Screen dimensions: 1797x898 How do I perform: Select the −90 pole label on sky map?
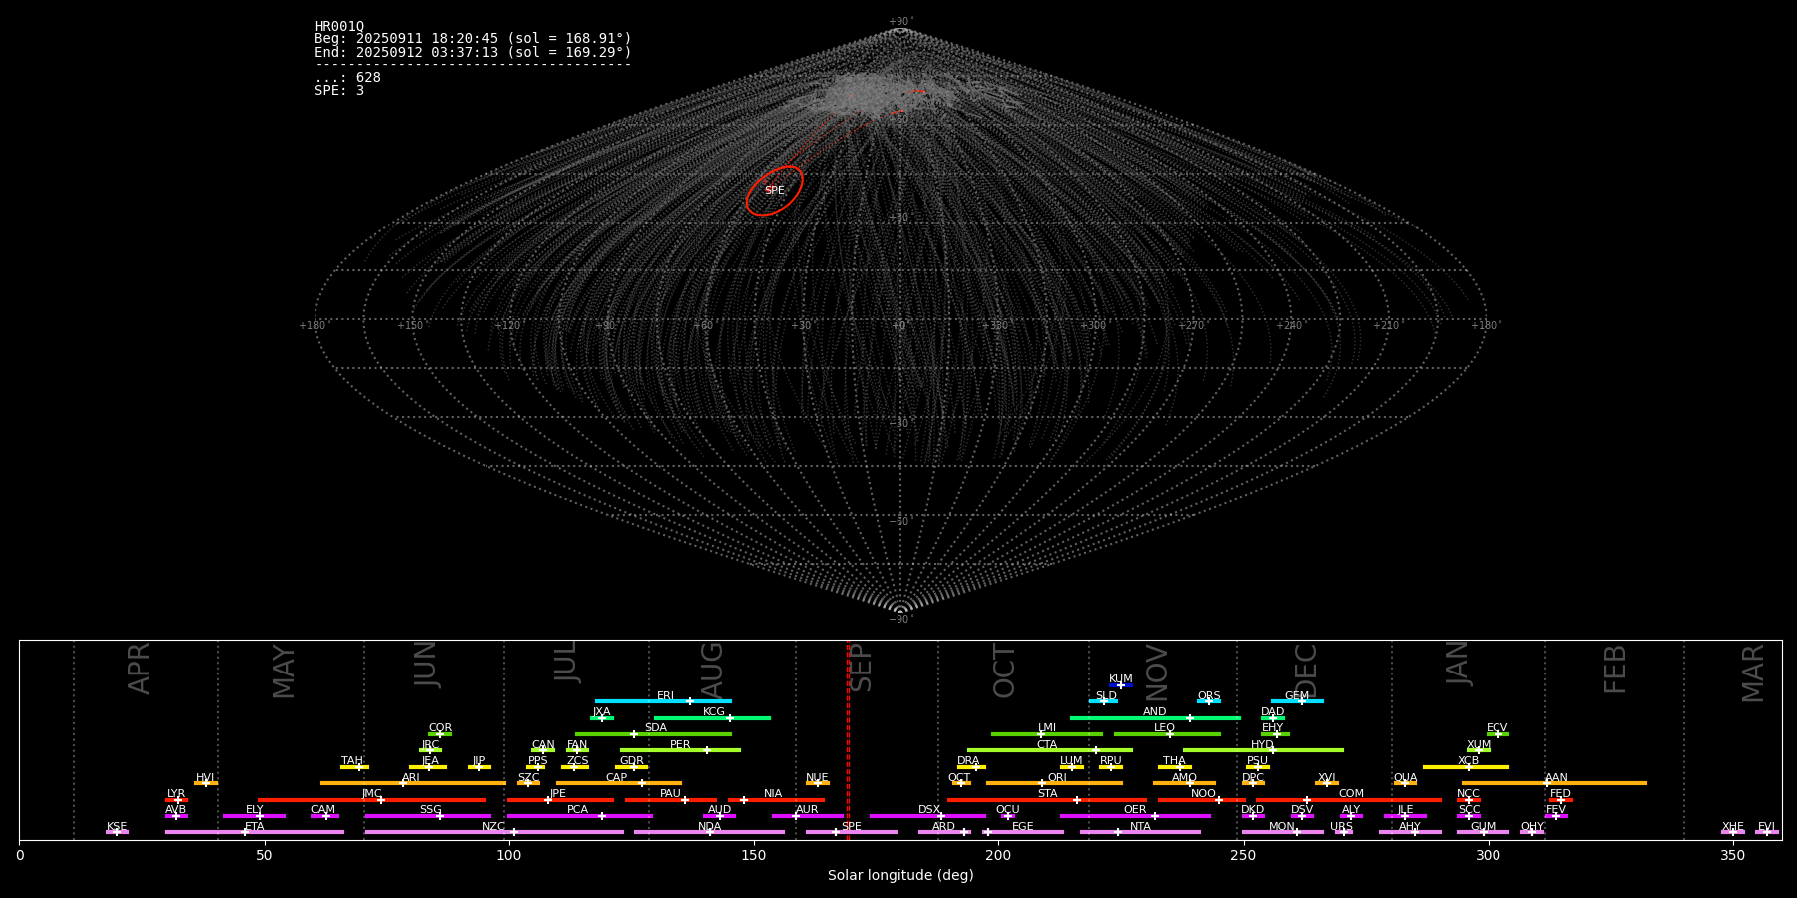coord(900,619)
